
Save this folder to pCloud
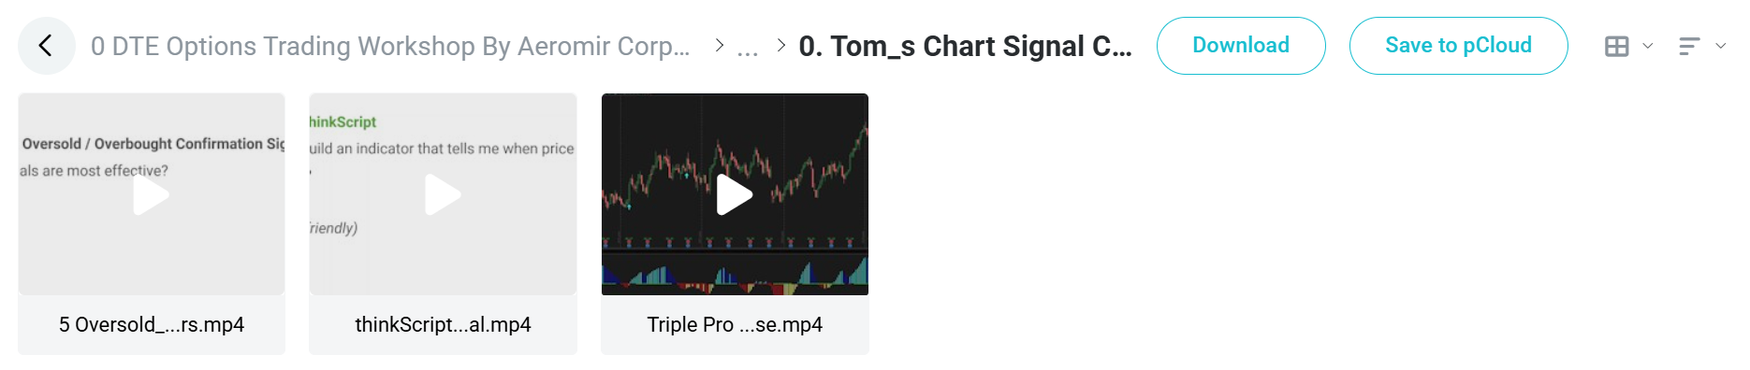point(1458,46)
